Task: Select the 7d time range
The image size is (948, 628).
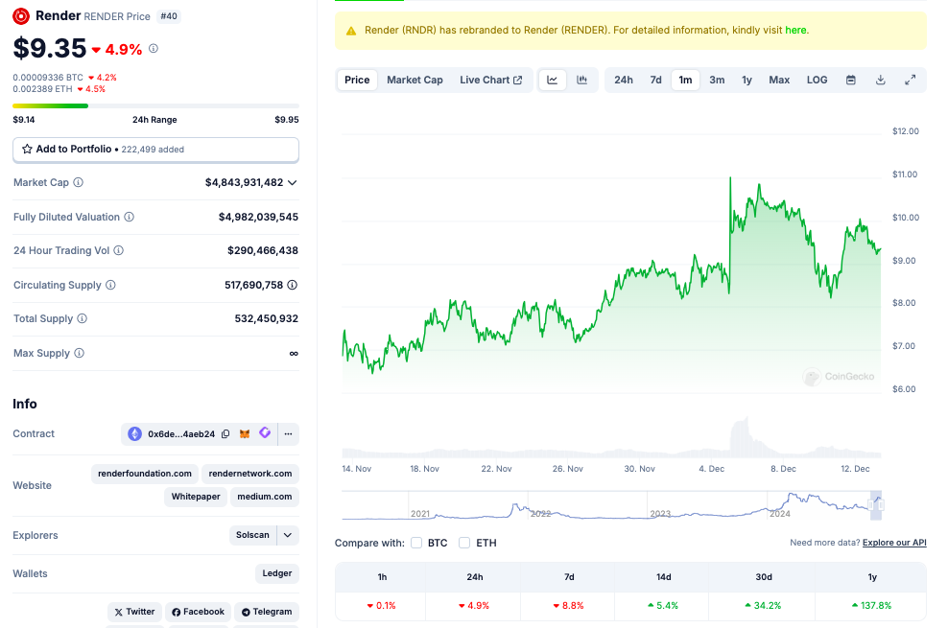Action: pos(655,80)
